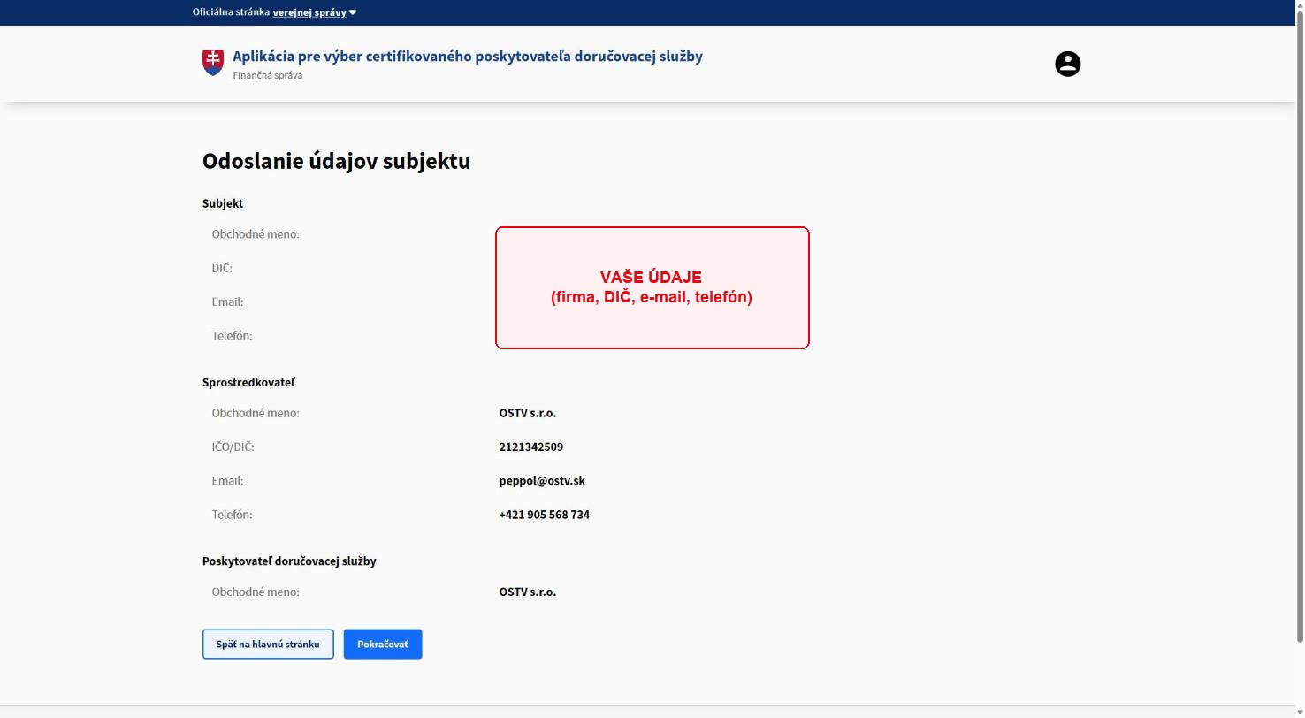Click 'Späť na hlavnú stránku' button
This screenshot has height=718, width=1305.
coord(268,644)
